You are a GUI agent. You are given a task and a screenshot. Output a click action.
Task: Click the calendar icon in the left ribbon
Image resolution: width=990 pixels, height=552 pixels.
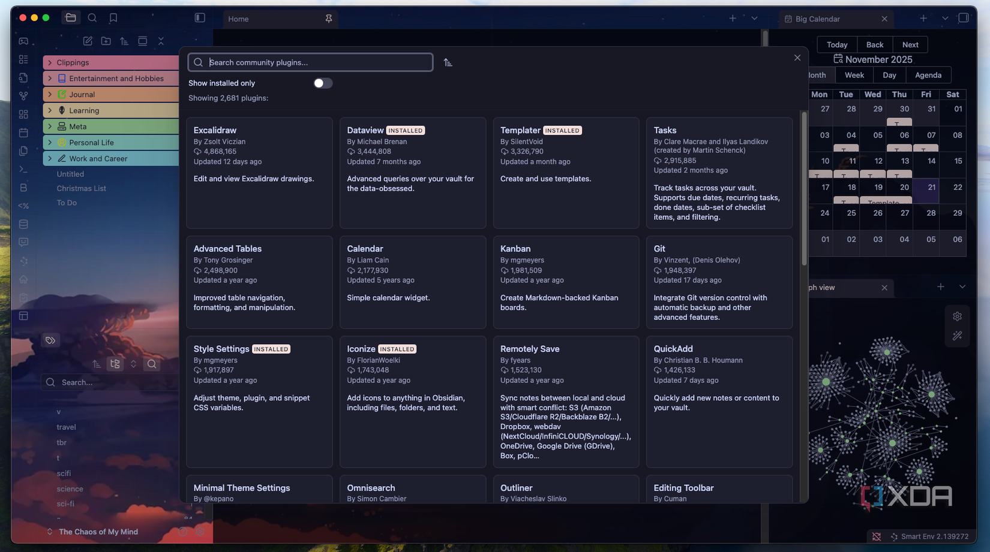click(23, 132)
